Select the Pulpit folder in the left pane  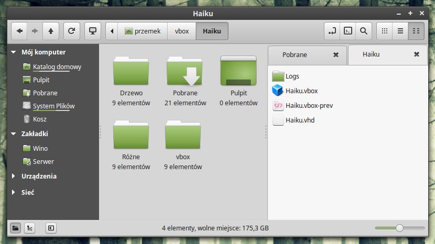[x=238, y=71]
